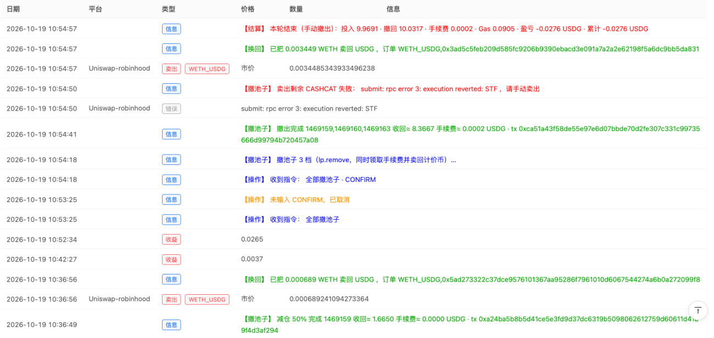The width and height of the screenshot is (714, 338).
Task: Click the 卖出 tag beside quantity 0.000689241094273364
Action: pos(171,300)
